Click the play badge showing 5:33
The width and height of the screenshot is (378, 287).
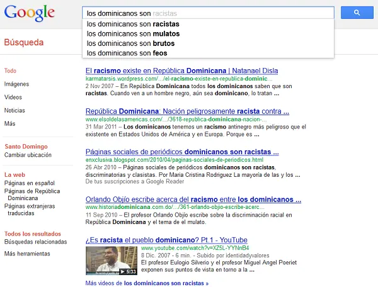coord(128,272)
